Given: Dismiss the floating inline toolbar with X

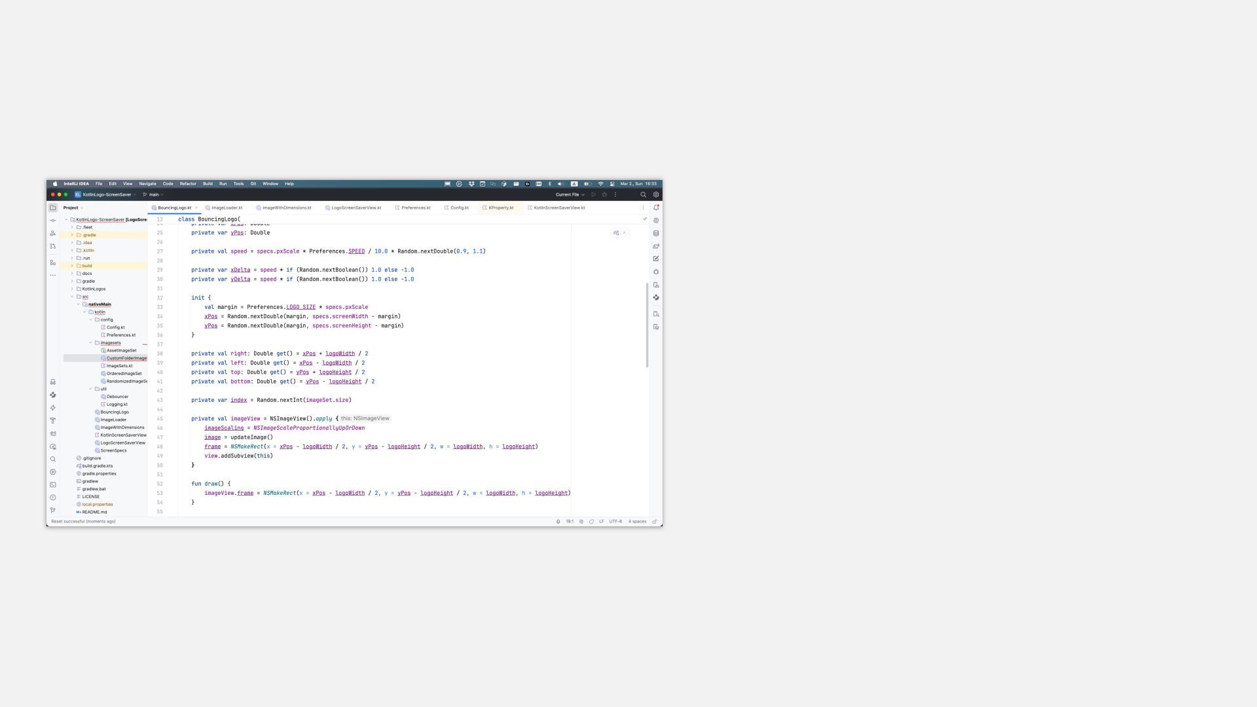Looking at the screenshot, I should pos(625,232).
